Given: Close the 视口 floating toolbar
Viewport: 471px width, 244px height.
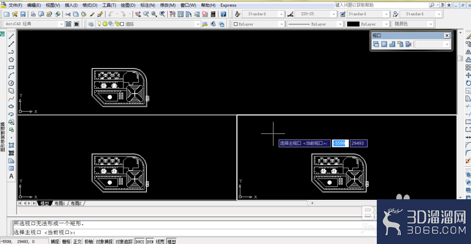Looking at the screenshot, I should pos(447,35).
